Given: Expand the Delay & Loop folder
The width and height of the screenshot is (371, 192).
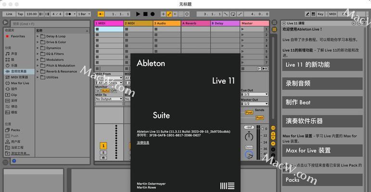Looking at the screenshot, I should click(x=38, y=36).
